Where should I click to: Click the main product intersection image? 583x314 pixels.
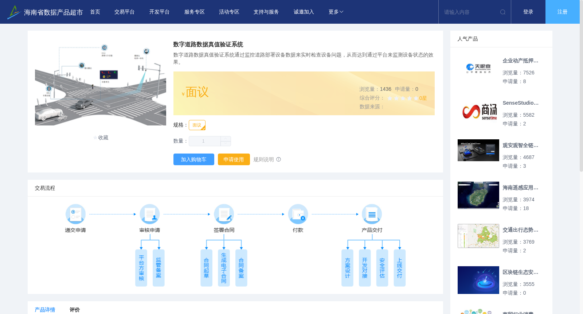pos(101,82)
